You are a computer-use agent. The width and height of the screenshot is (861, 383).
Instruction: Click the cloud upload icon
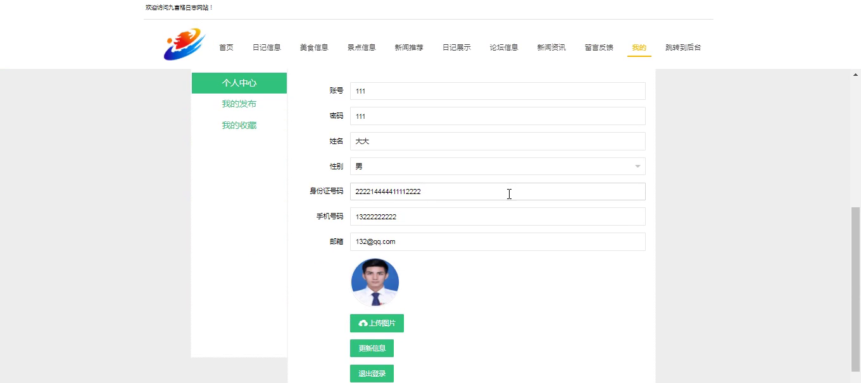[363, 323]
